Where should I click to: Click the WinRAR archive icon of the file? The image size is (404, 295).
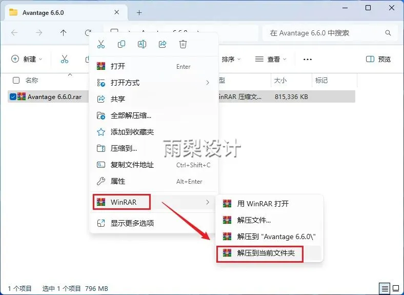22,96
